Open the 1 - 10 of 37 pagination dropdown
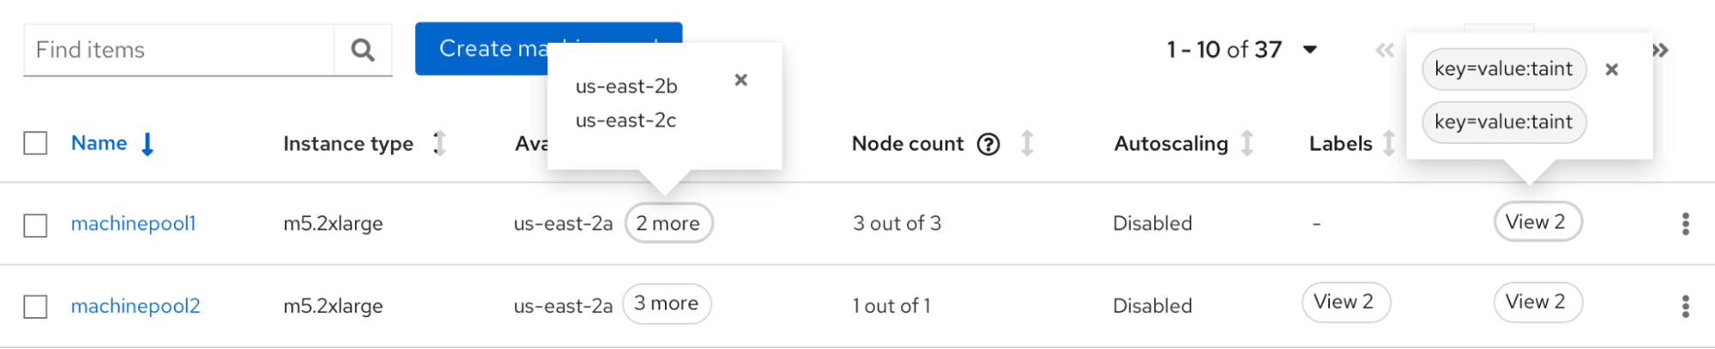 coord(1309,50)
